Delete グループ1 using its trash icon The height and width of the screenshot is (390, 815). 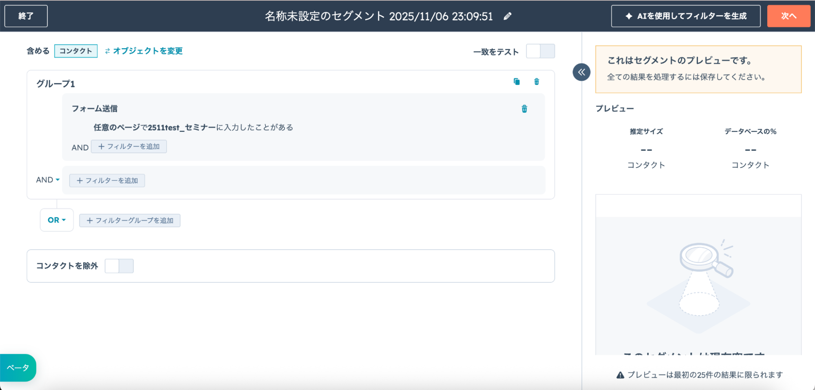click(x=537, y=82)
